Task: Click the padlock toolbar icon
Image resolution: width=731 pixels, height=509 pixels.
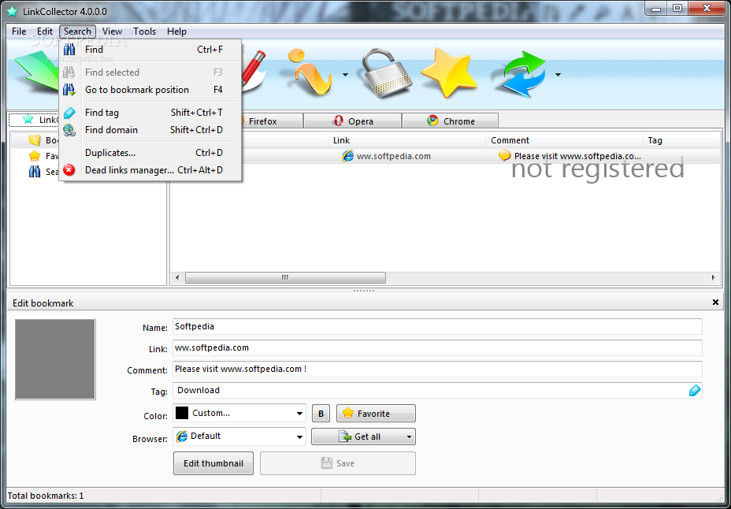Action: coord(387,73)
